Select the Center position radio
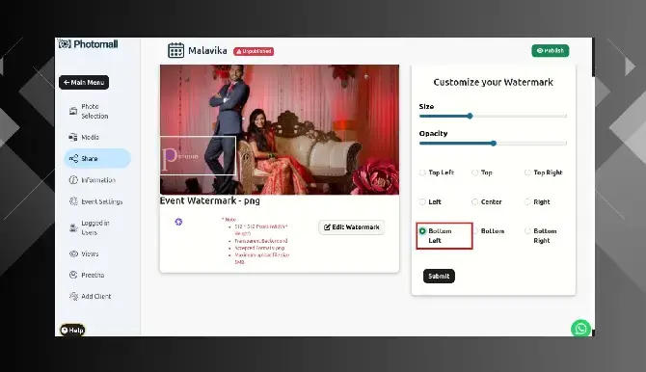Image resolution: width=646 pixels, height=372 pixels. pos(474,201)
